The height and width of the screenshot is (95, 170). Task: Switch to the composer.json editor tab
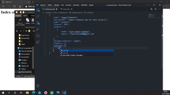(50, 9)
